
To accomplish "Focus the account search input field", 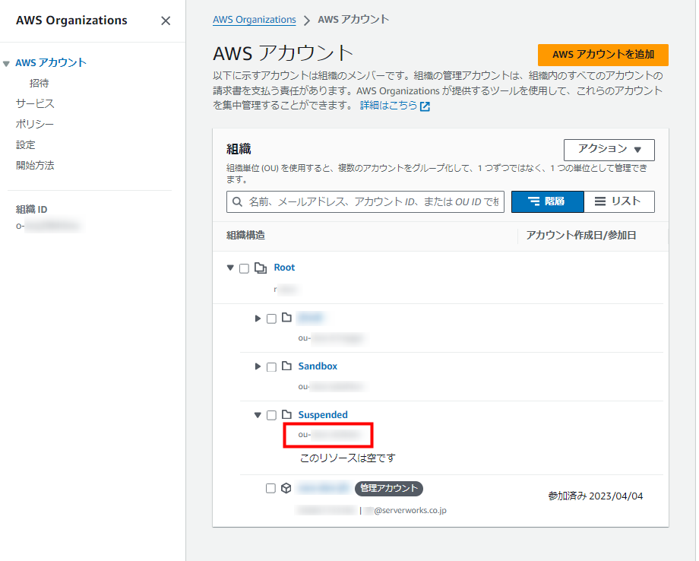I will tap(365, 202).
